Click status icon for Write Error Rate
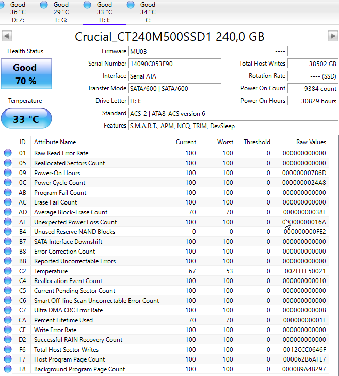This screenshot has width=339, height=376. 8,330
